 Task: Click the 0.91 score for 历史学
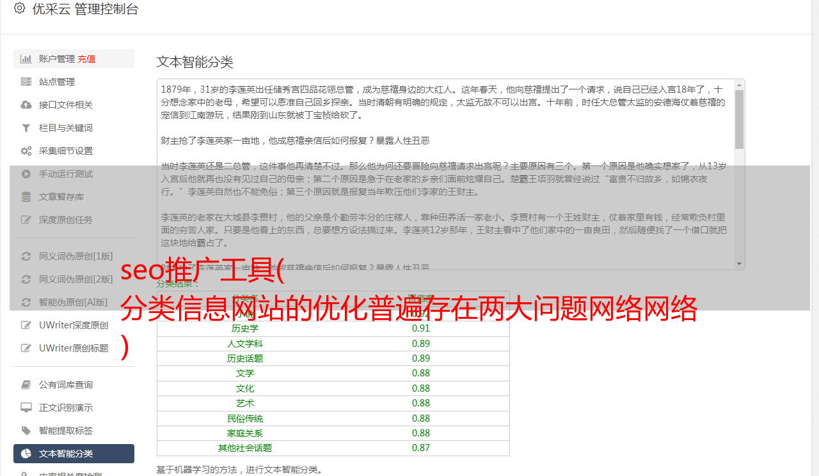(x=421, y=328)
